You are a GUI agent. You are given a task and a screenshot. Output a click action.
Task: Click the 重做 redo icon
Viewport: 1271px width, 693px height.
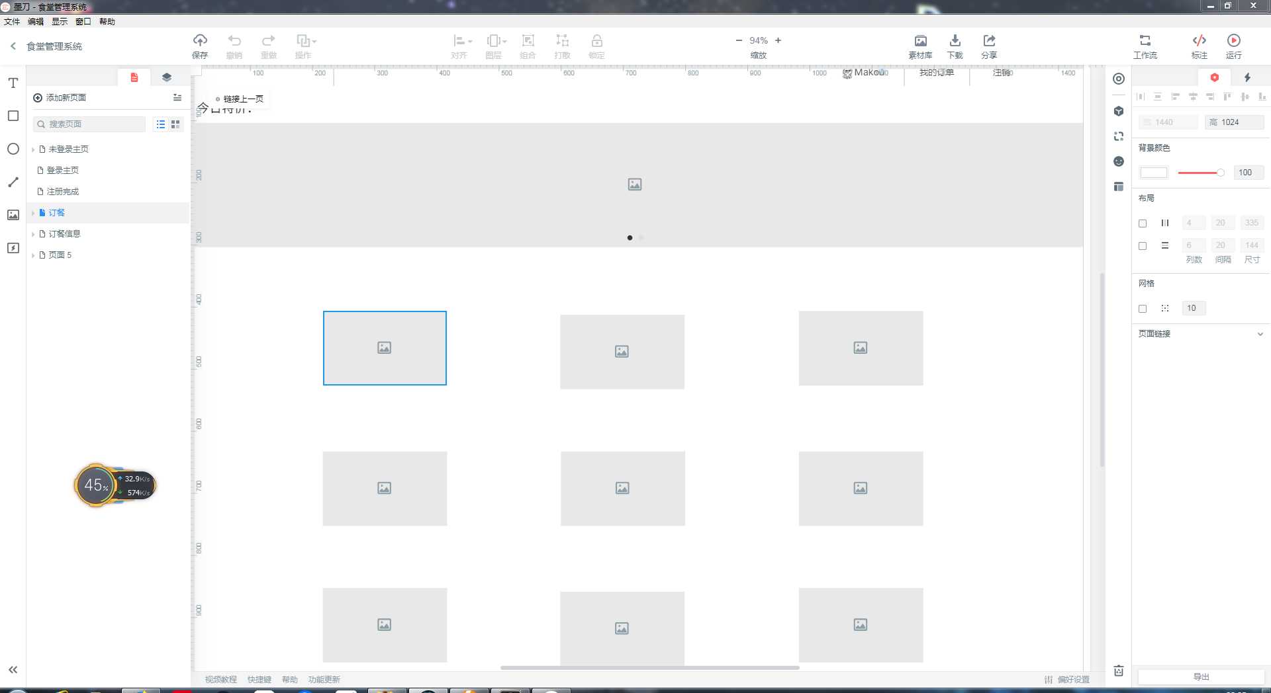[268, 40]
